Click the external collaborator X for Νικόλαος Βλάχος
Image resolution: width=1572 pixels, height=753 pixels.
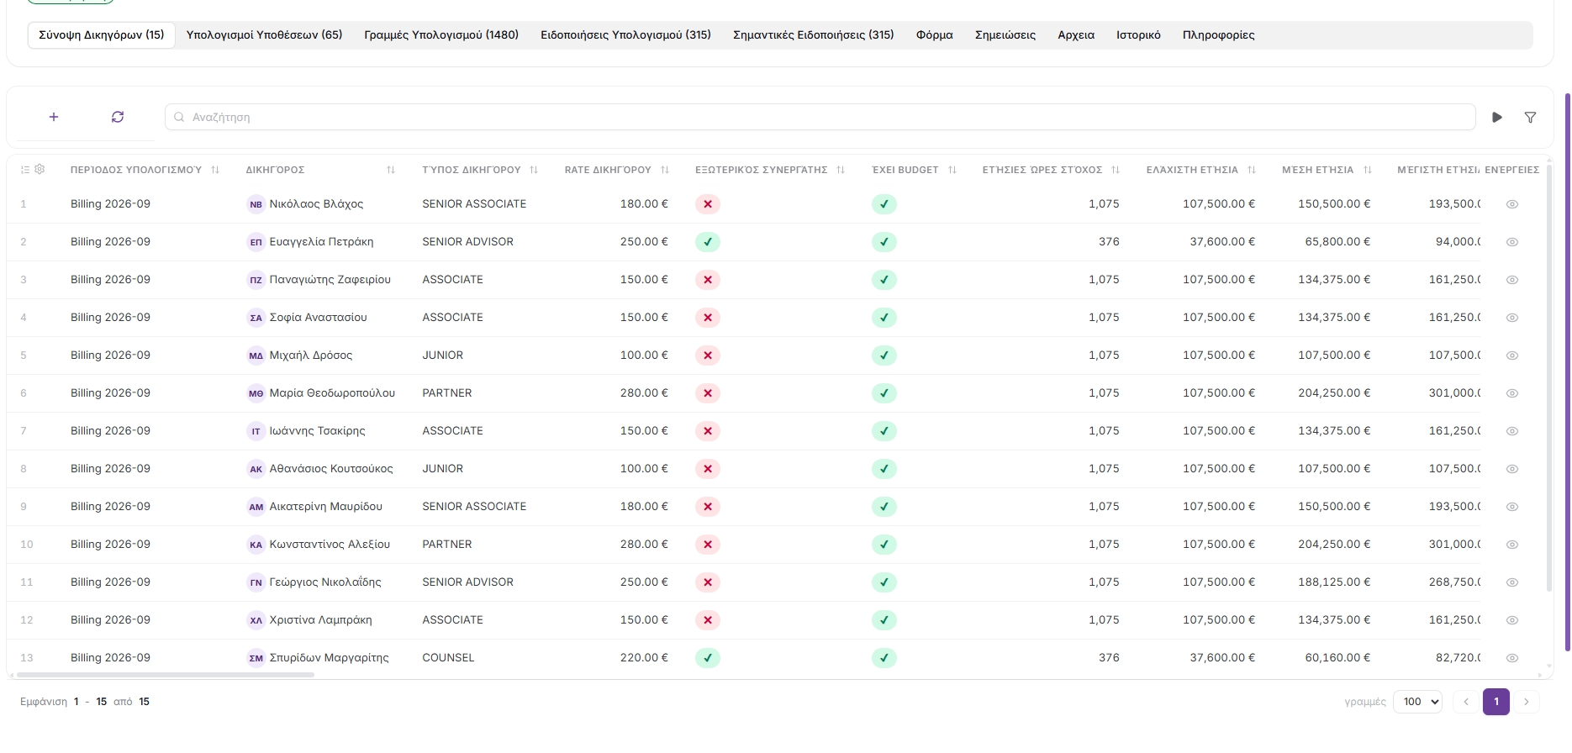[x=708, y=204]
